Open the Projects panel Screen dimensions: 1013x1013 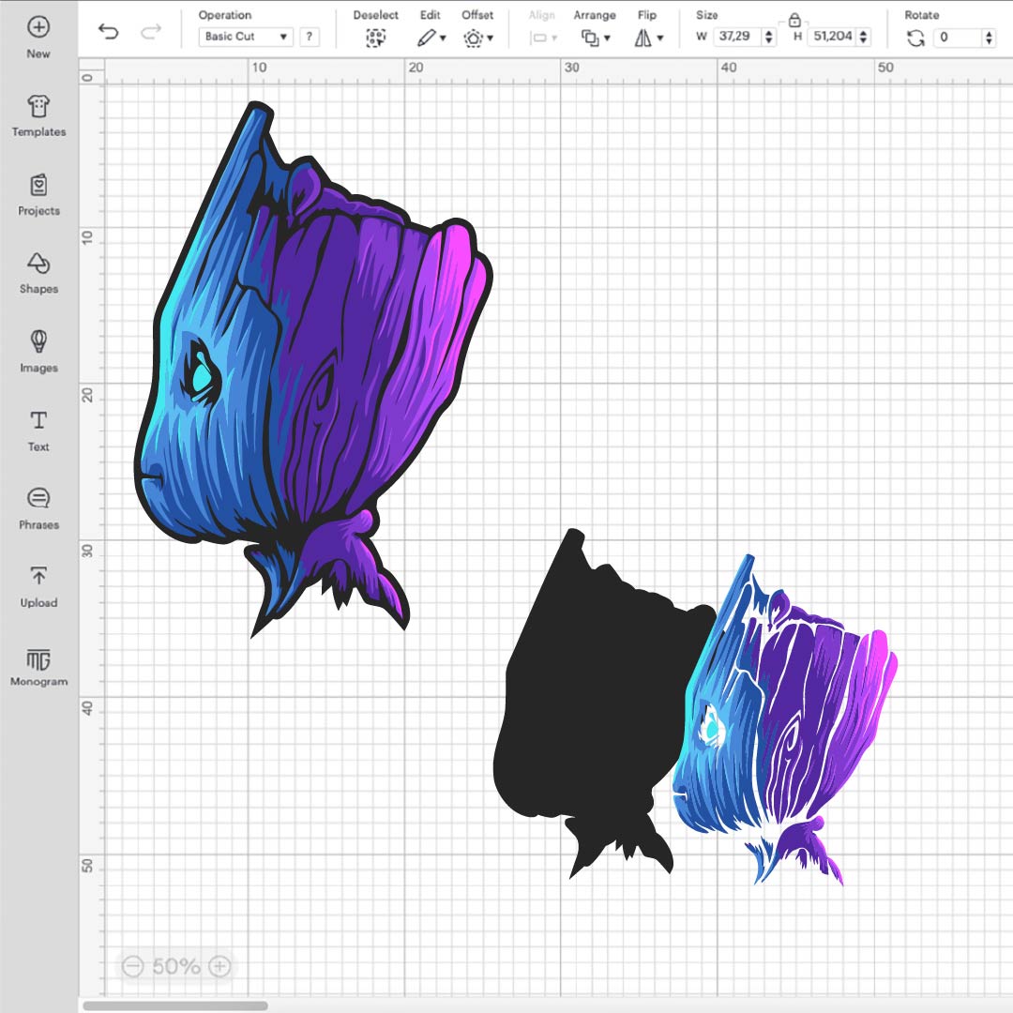[38, 195]
